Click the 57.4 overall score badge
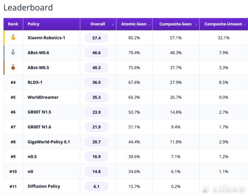Screen dimensions: 248x196 [96, 38]
